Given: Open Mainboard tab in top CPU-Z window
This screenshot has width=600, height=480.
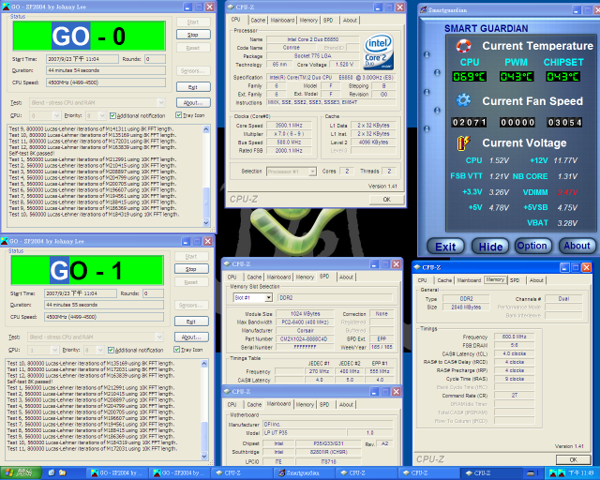Looking at the screenshot, I should coord(282,21).
